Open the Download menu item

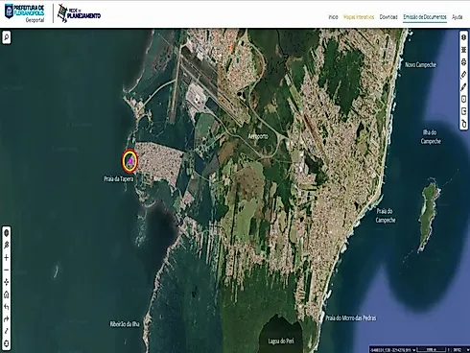click(x=388, y=17)
